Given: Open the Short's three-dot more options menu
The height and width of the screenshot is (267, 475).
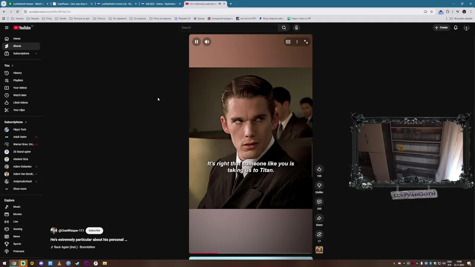Looking at the screenshot, I should [297, 42].
